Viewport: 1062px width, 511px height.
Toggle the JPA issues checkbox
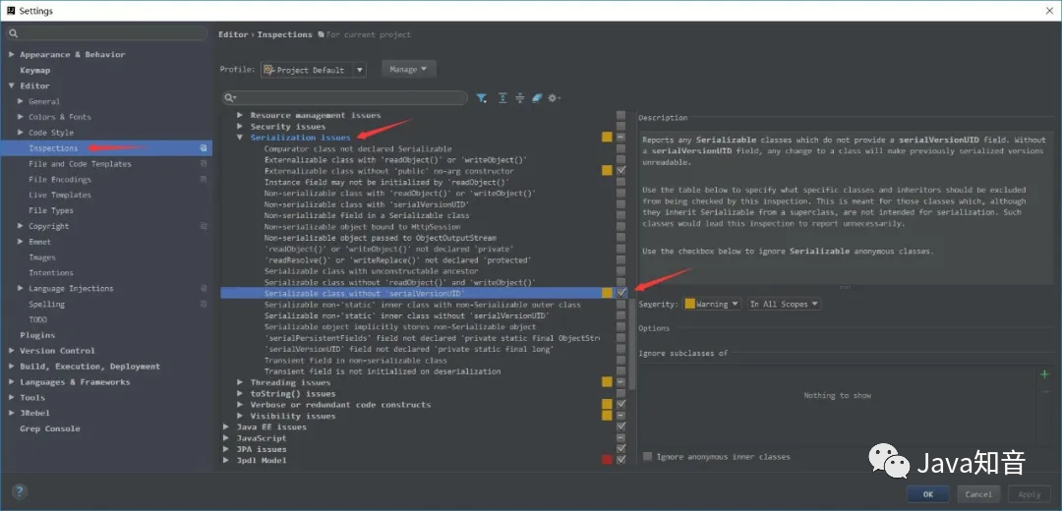621,449
